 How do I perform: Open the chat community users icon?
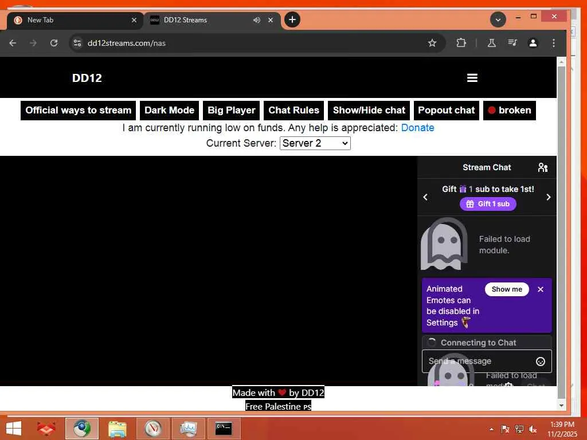(543, 167)
